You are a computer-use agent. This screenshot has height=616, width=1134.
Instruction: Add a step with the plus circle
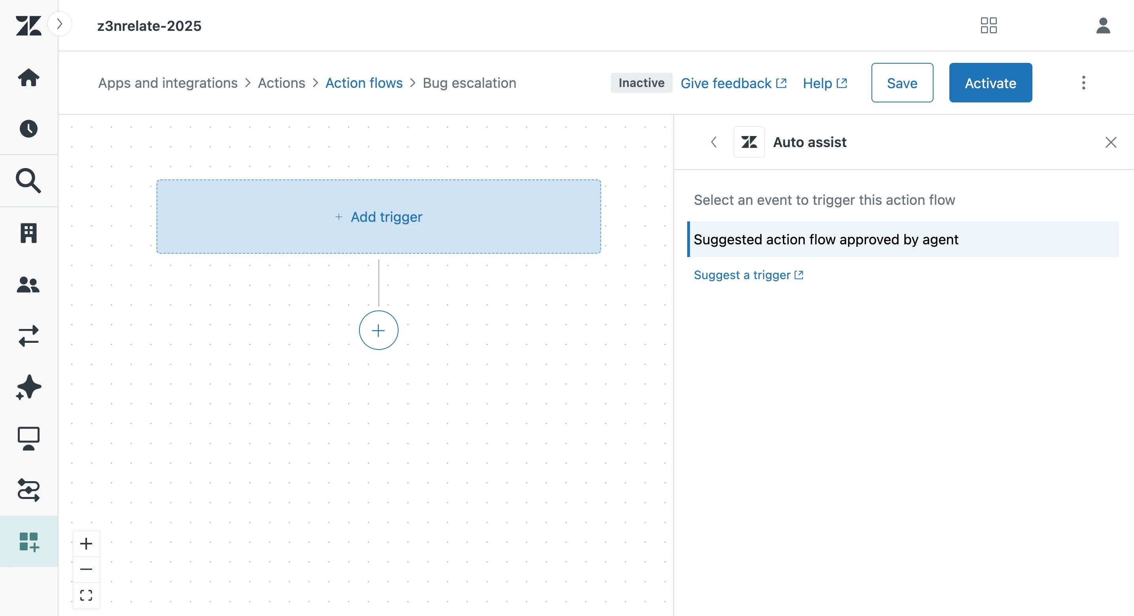pos(378,330)
